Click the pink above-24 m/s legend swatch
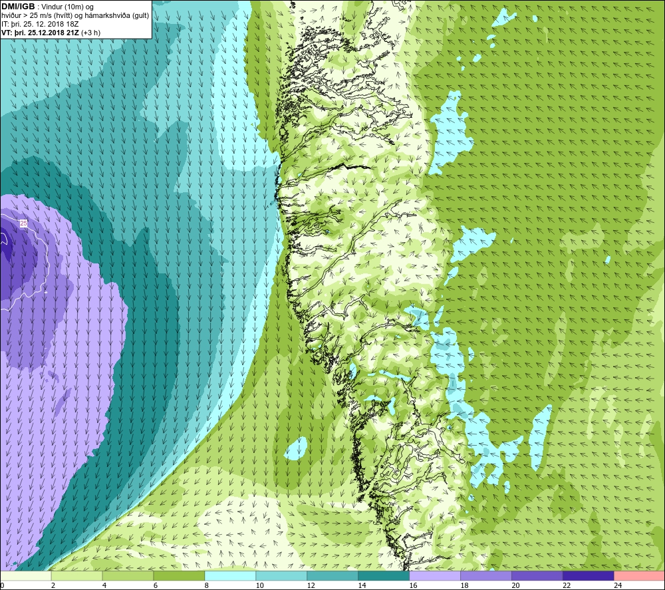The image size is (665, 590). 640,576
